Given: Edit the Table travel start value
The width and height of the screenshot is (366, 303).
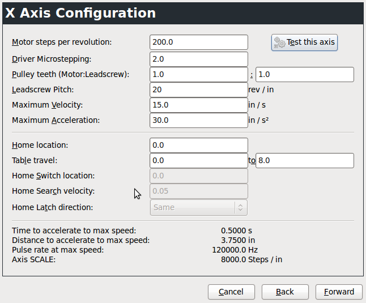Looking at the screenshot, I should (x=199, y=160).
